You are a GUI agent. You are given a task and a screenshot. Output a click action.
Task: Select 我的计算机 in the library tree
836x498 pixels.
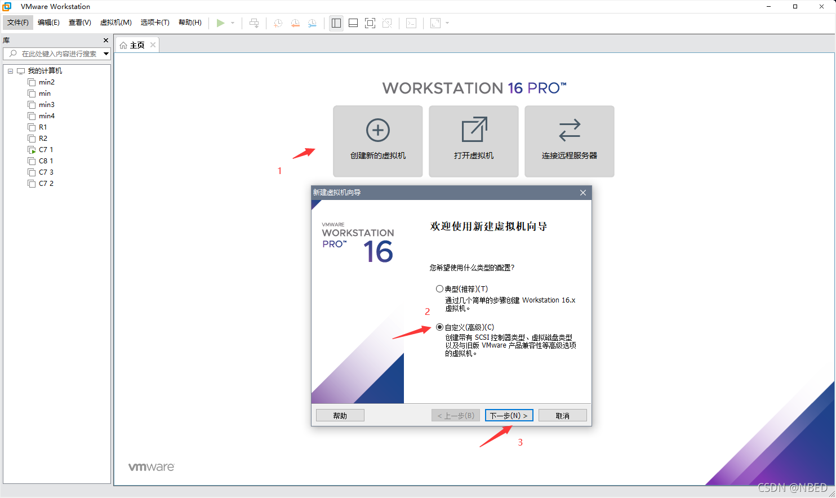pos(45,71)
